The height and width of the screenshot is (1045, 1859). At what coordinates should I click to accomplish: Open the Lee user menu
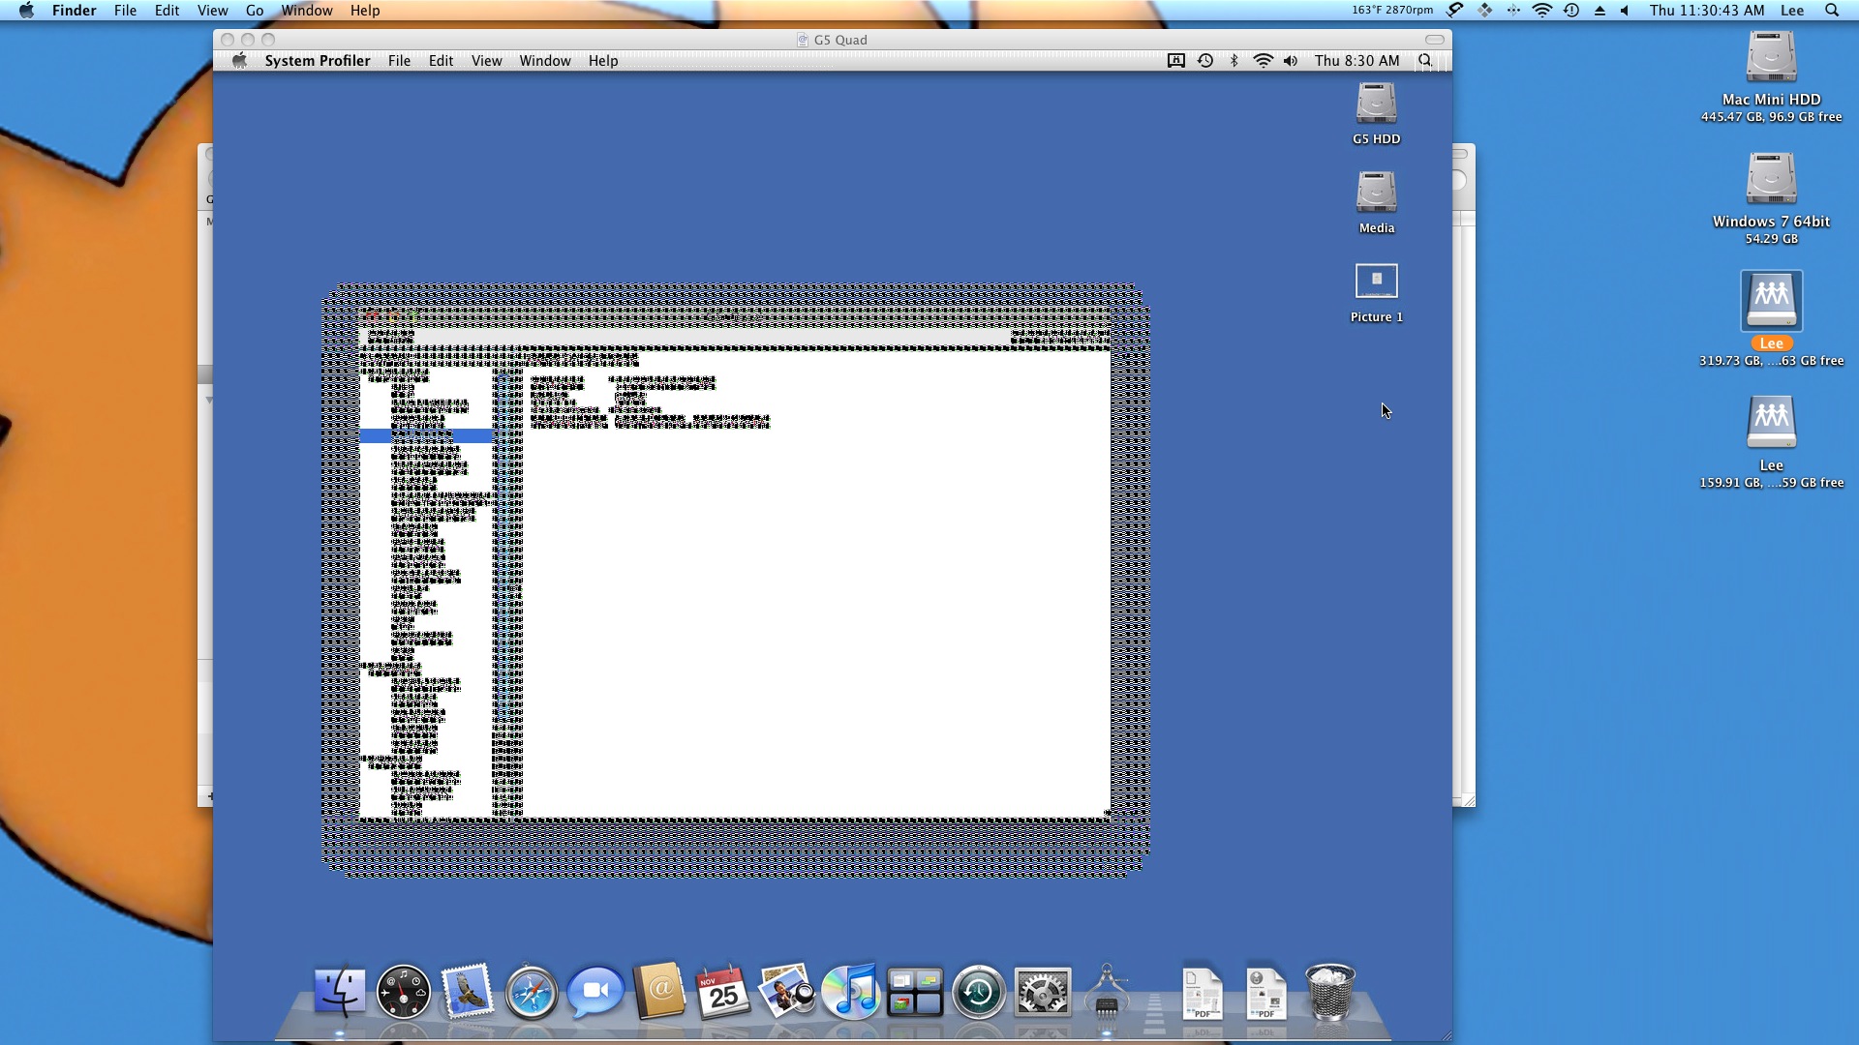(1792, 10)
